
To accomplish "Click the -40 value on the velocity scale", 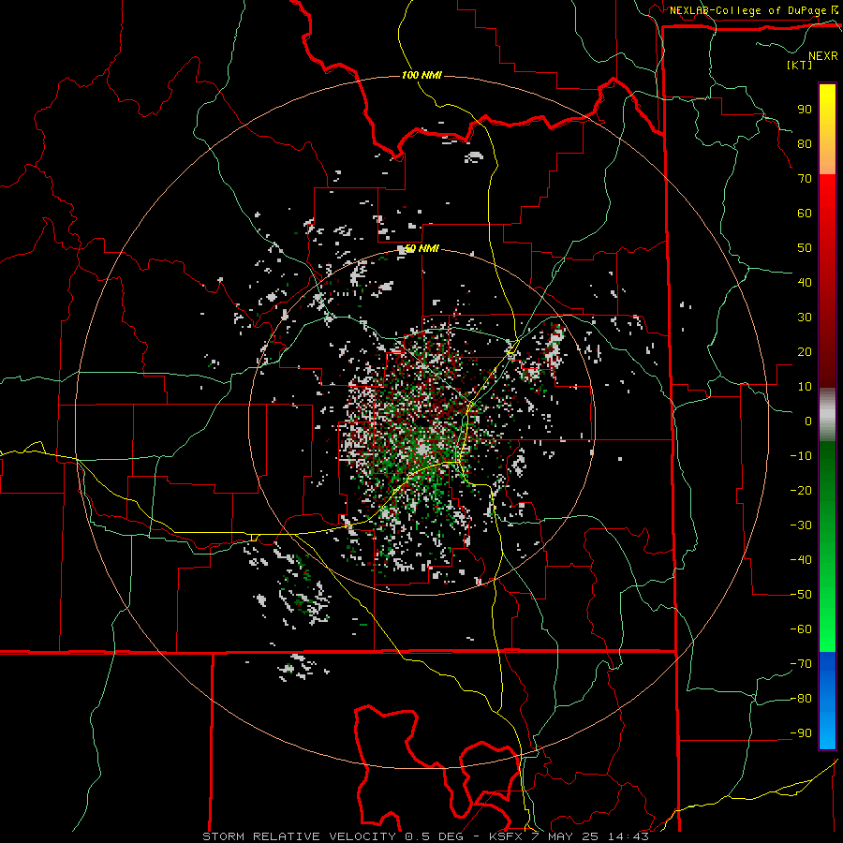I will 801,560.
